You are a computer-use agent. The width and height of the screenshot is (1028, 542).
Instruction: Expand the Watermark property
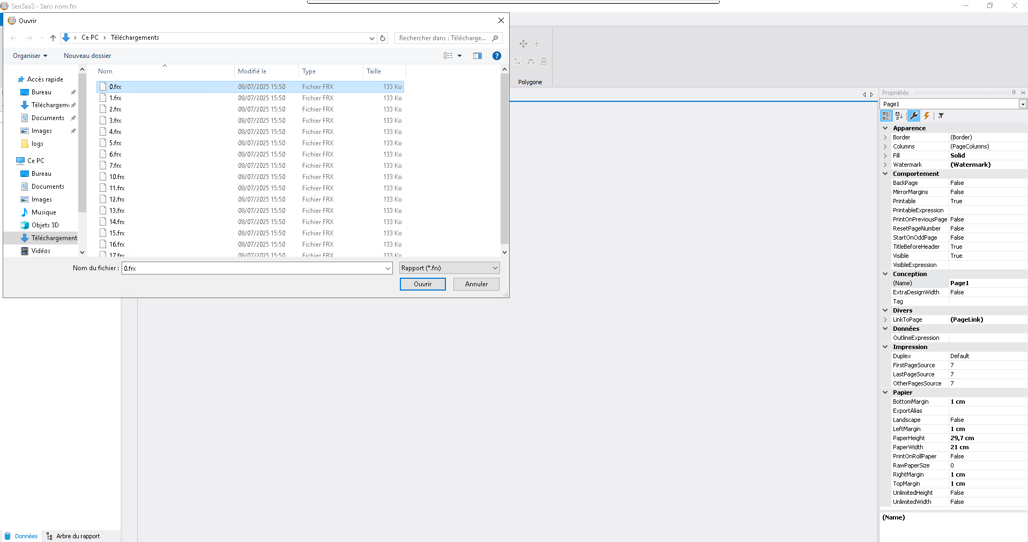(x=885, y=165)
